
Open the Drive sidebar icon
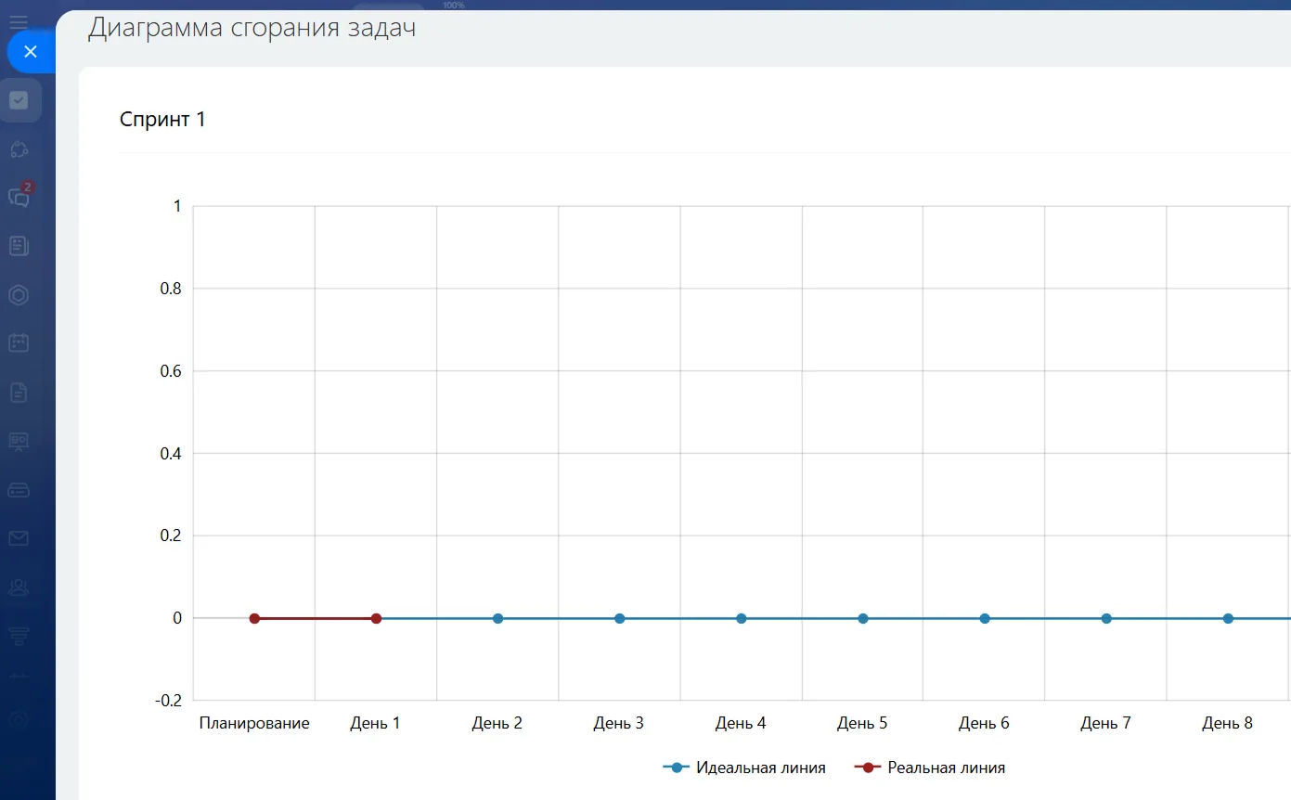[19, 489]
